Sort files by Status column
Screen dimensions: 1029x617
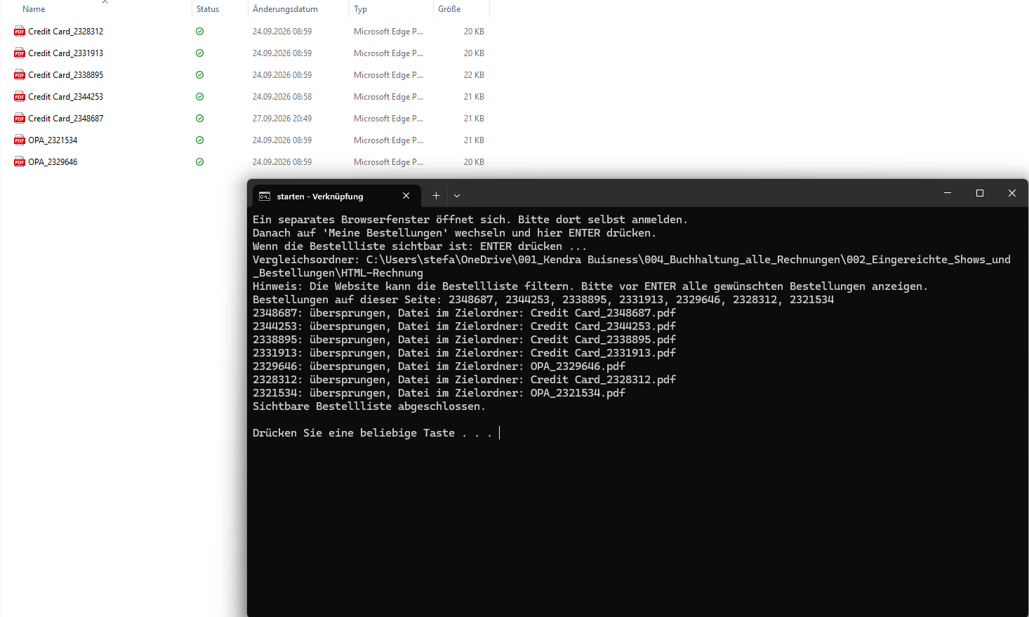coord(208,9)
